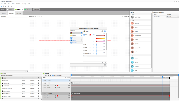Image resolution: width=179 pixels, height=101 pixels.
Task: Select the Basic block effect icon
Action: pyautogui.click(x=132, y=17)
